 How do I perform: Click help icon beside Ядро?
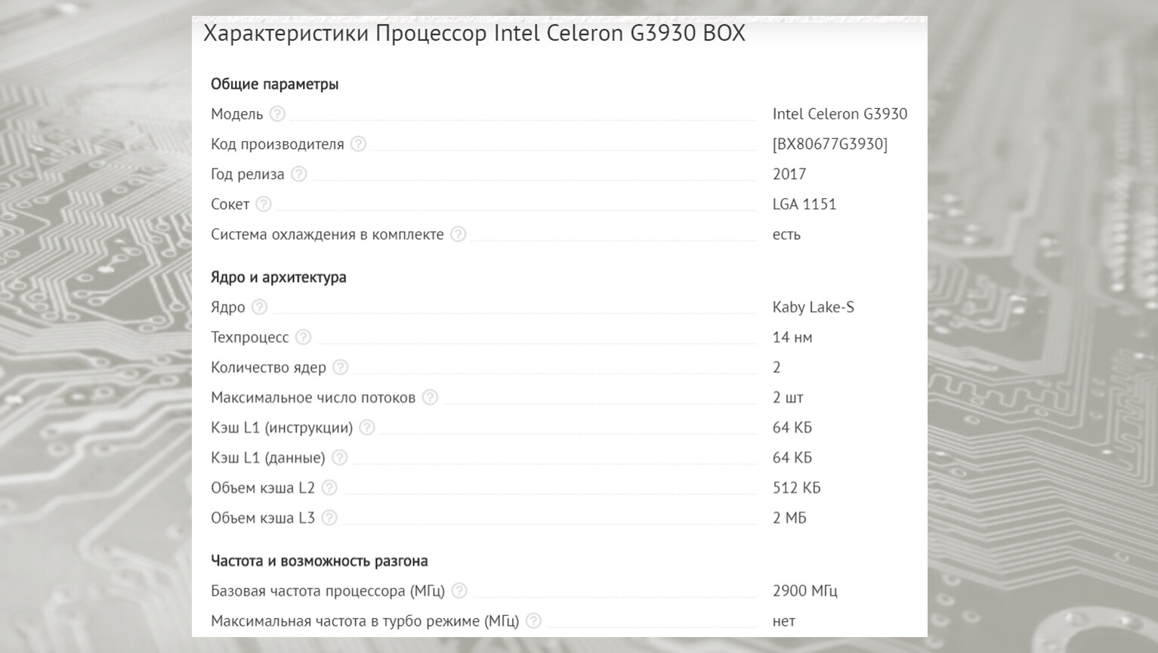pos(259,307)
